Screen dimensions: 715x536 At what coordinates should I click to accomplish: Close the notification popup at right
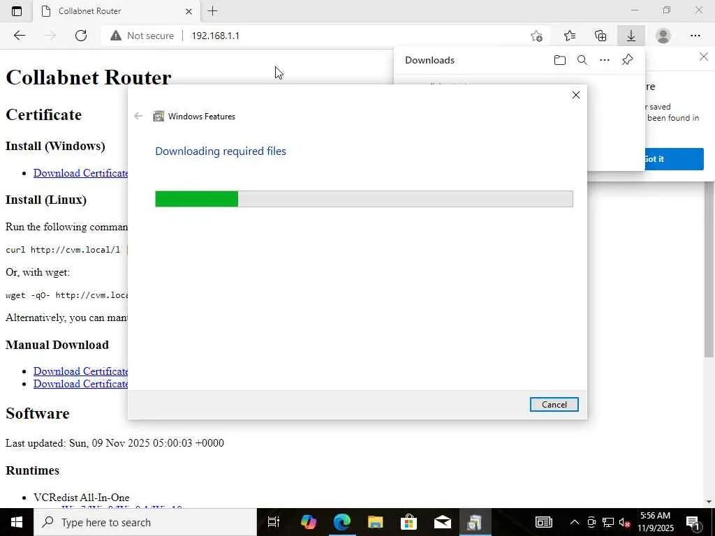tap(704, 57)
